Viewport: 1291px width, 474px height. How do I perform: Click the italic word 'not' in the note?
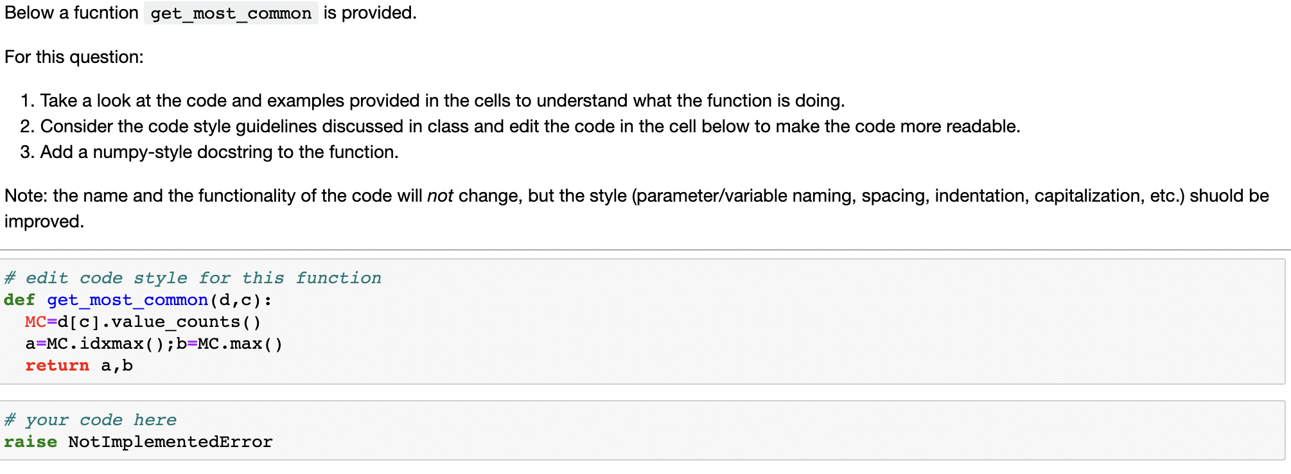(x=440, y=196)
